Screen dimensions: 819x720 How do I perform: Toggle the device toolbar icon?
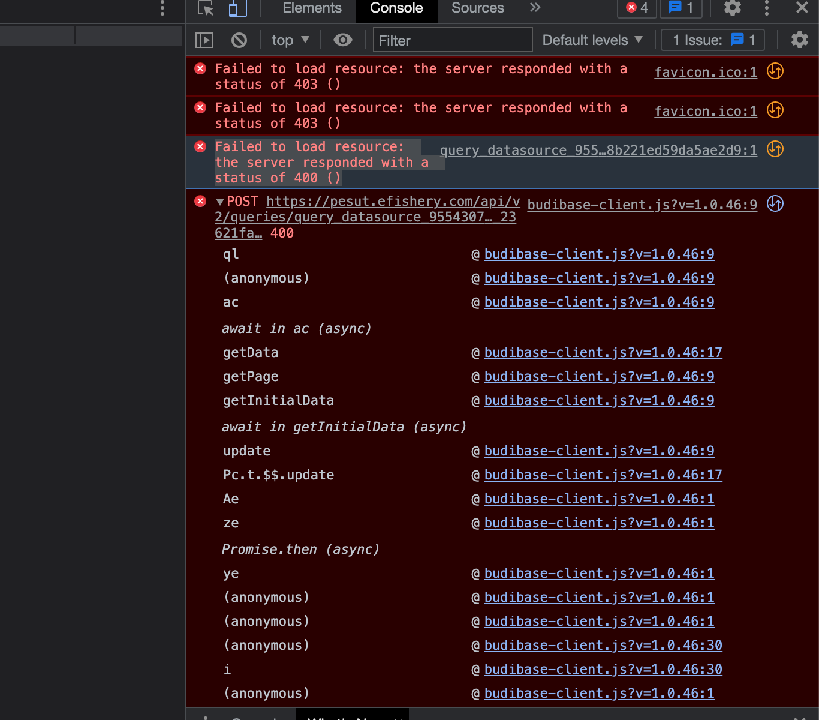pos(237,8)
